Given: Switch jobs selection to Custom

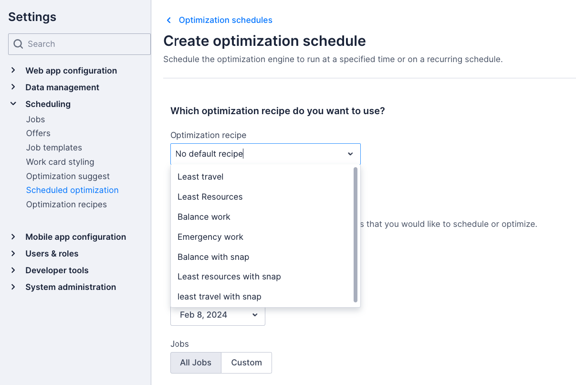Looking at the screenshot, I should coord(246,363).
